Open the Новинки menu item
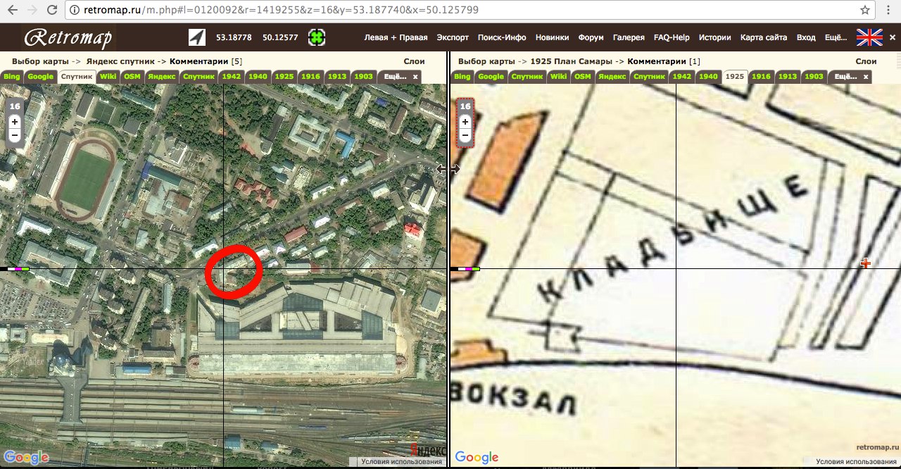 [x=553, y=37]
